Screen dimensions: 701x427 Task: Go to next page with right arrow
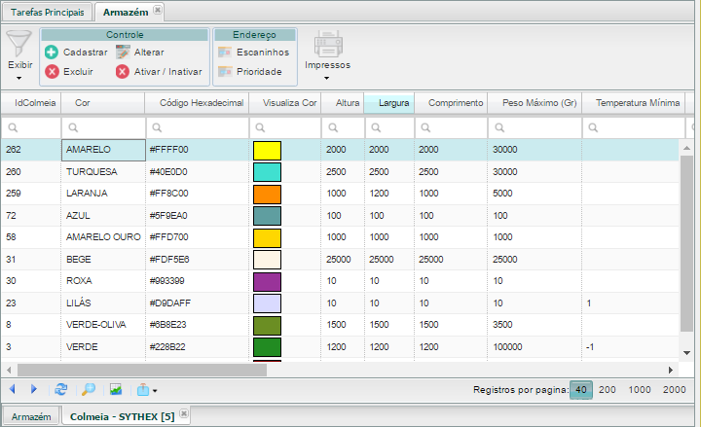pos(34,389)
